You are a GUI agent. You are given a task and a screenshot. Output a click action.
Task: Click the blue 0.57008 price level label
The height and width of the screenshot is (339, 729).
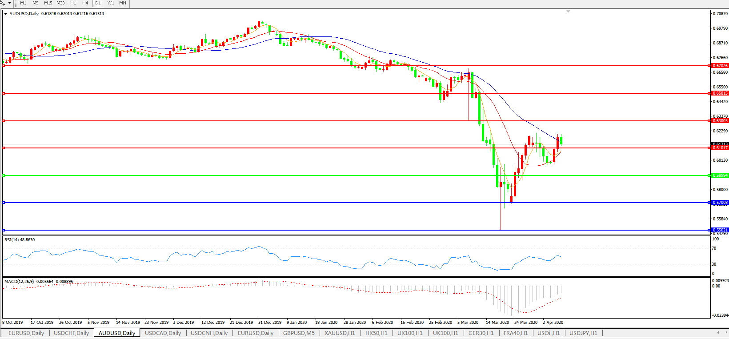(720, 203)
